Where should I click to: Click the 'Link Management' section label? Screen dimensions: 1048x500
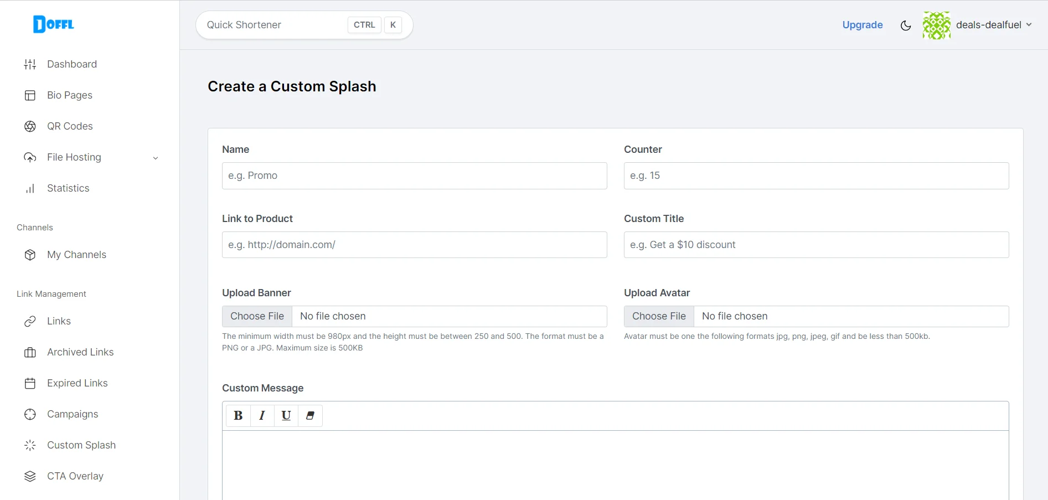51,294
